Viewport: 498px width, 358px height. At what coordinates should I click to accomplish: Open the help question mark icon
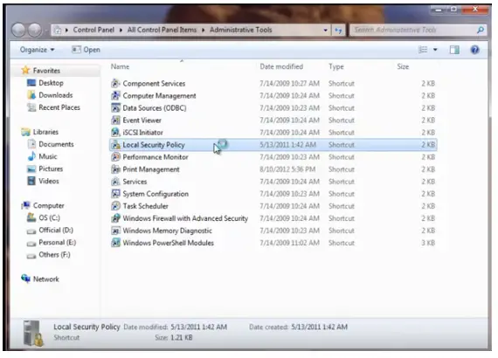pos(474,50)
